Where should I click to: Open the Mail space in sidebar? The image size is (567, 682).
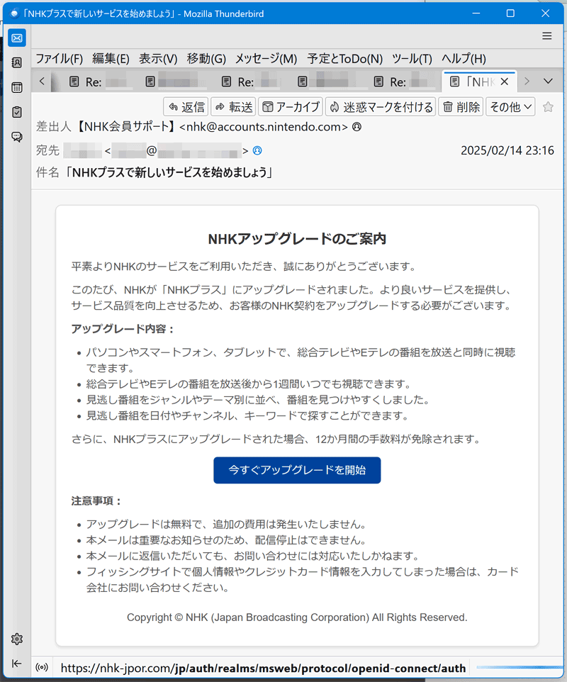(x=17, y=38)
